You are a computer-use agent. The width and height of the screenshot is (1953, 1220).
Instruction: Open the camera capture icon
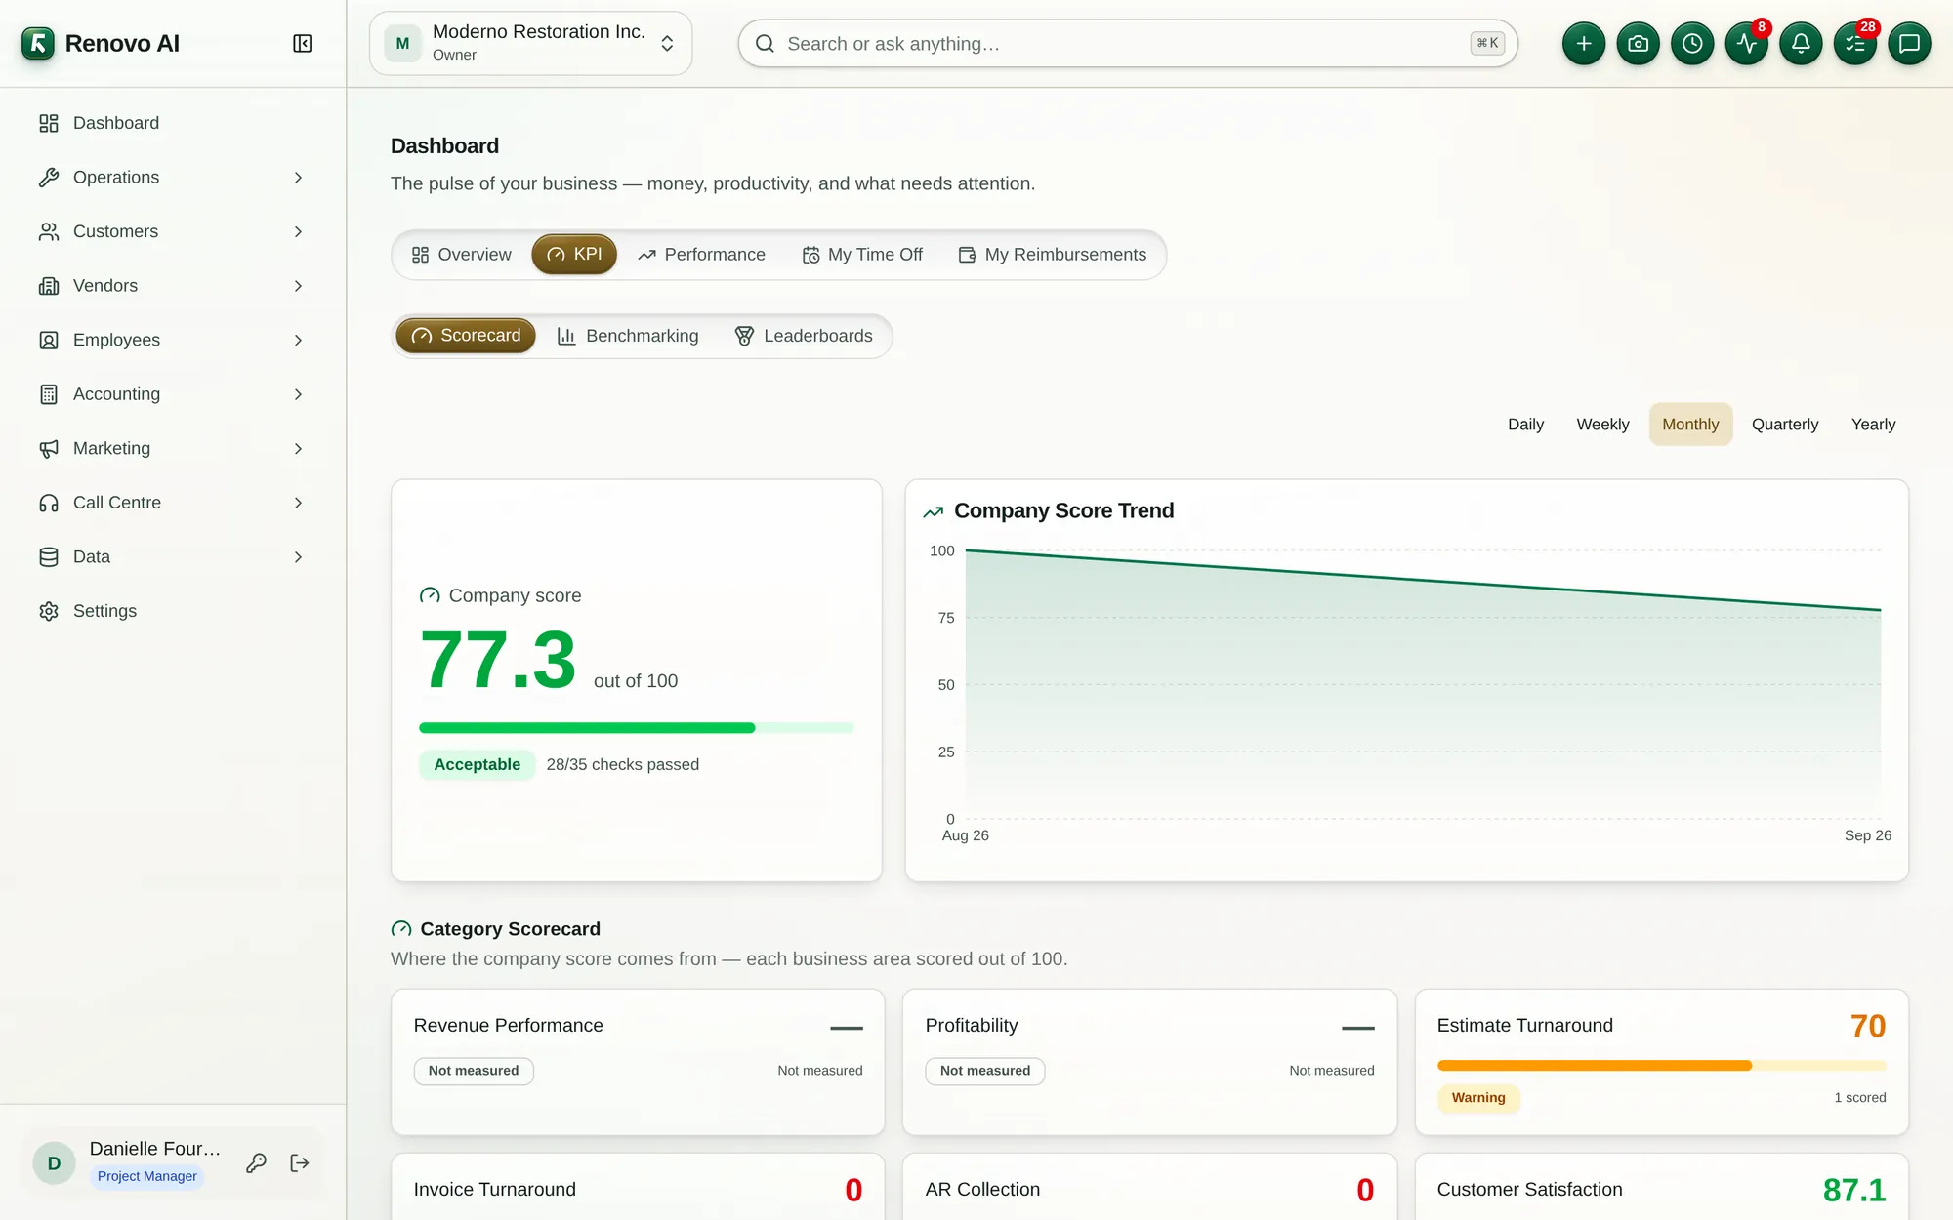[x=1639, y=44]
